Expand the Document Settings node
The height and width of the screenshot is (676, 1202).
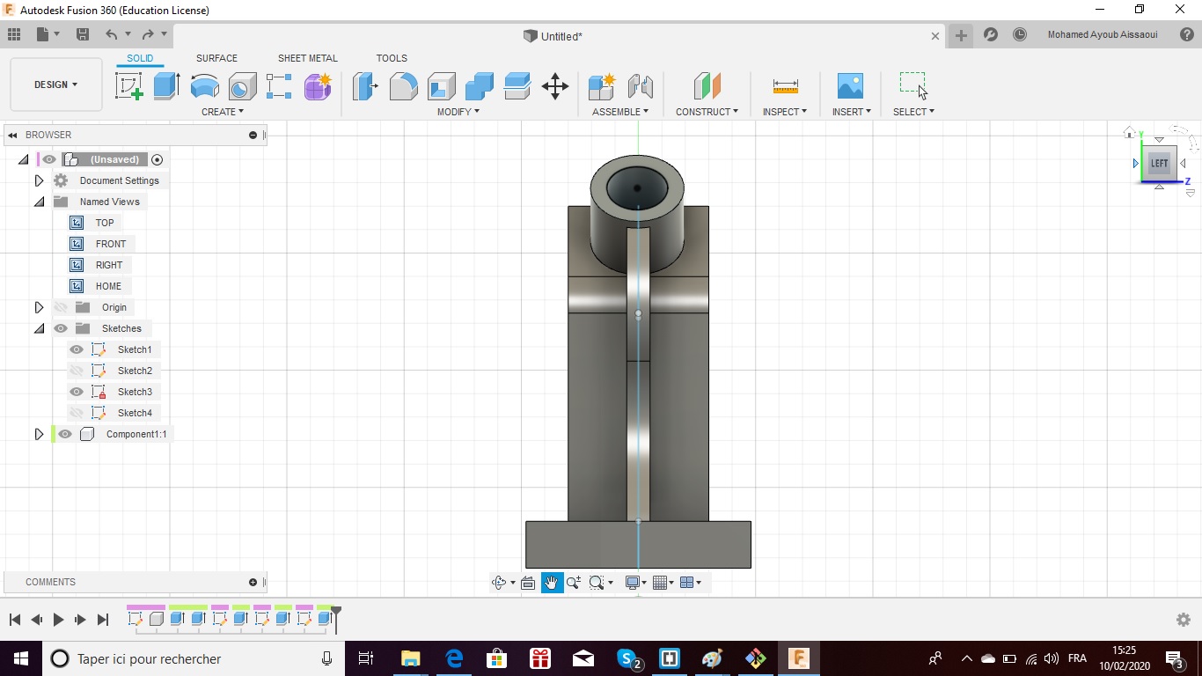pos(39,180)
